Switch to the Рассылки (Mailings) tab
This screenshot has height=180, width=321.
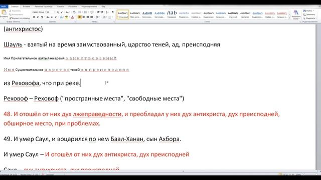tap(73, 6)
